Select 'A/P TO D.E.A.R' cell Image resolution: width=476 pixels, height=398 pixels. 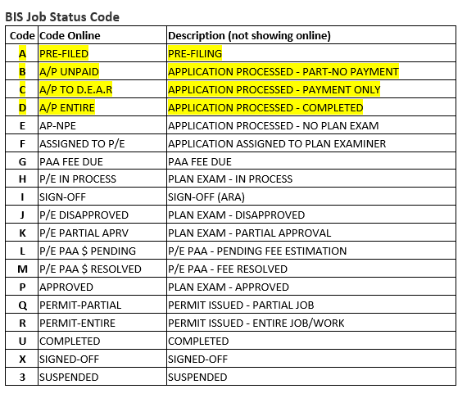click(x=102, y=89)
